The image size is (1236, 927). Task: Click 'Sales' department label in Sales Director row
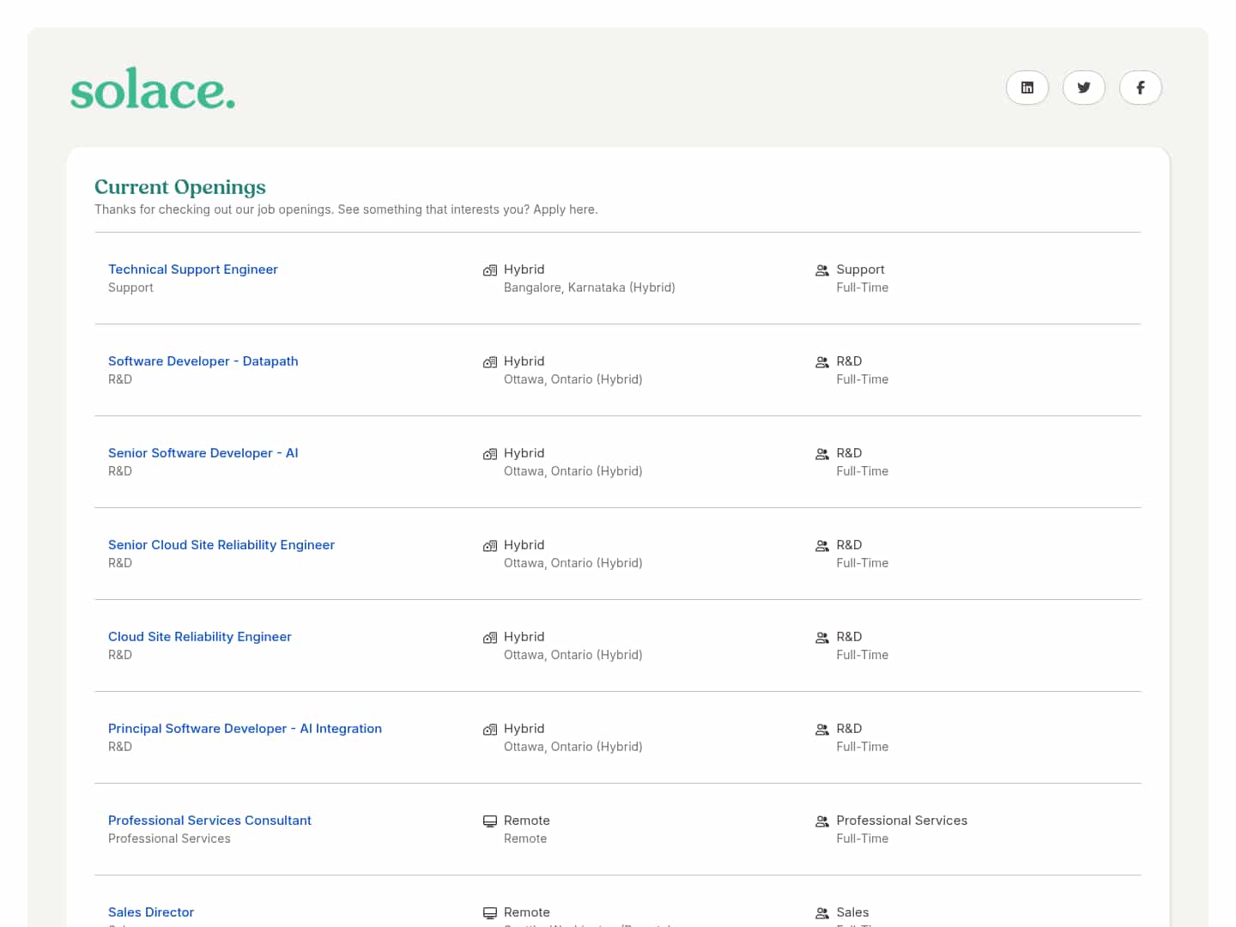tap(853, 912)
